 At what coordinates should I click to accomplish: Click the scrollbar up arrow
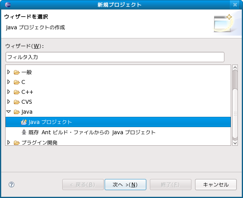click(235, 67)
